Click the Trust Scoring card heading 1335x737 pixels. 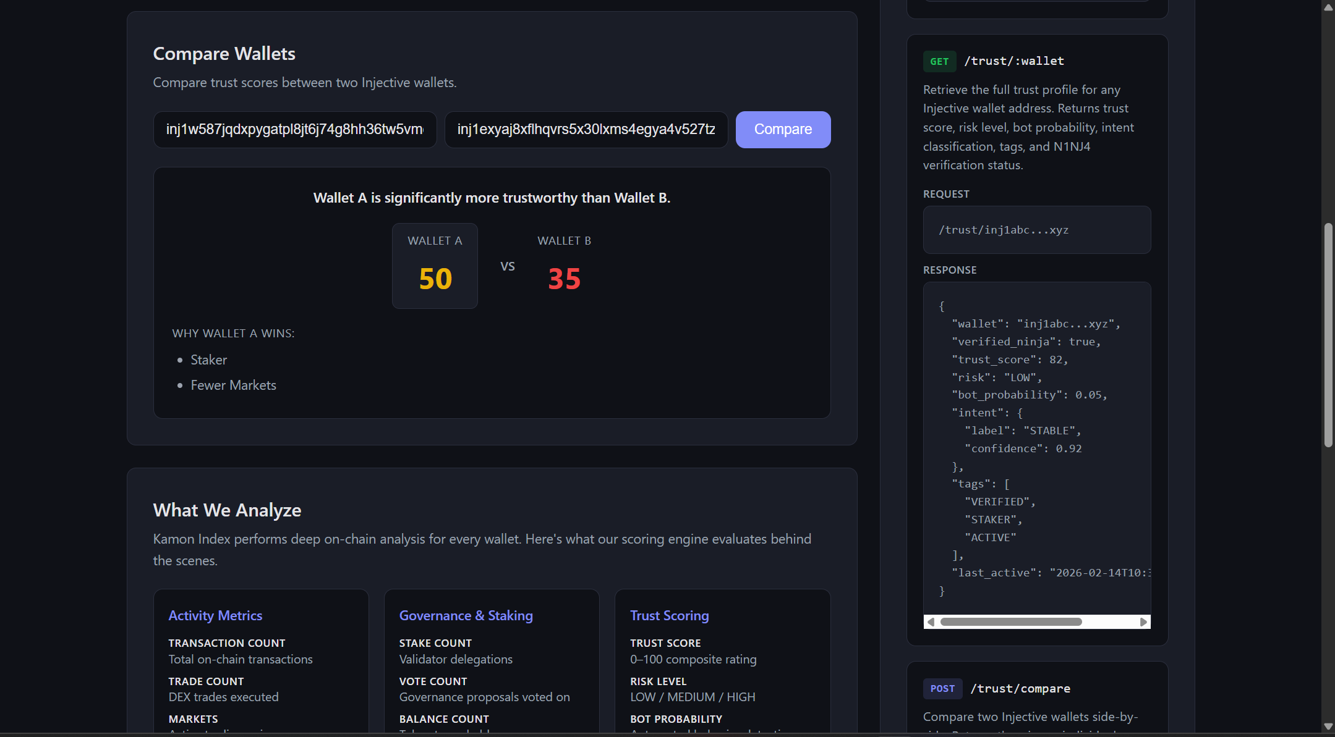pos(669,615)
